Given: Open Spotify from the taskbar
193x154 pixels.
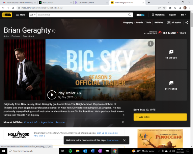Looking at the screenshot, I should [70, 151].
